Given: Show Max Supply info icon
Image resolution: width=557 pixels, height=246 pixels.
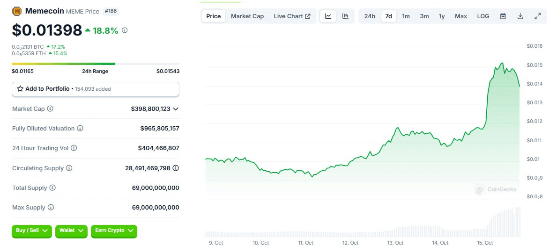Looking at the screenshot, I should 51,207.
